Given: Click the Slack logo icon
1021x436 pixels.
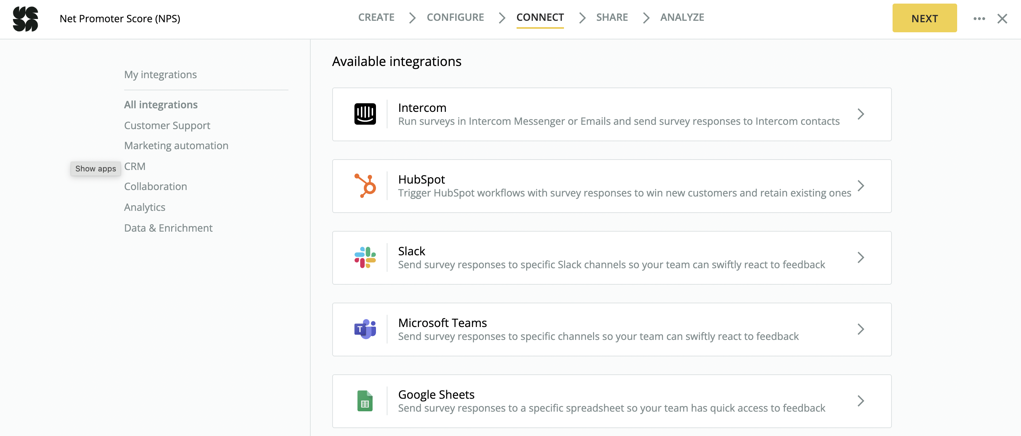Looking at the screenshot, I should 364,257.
